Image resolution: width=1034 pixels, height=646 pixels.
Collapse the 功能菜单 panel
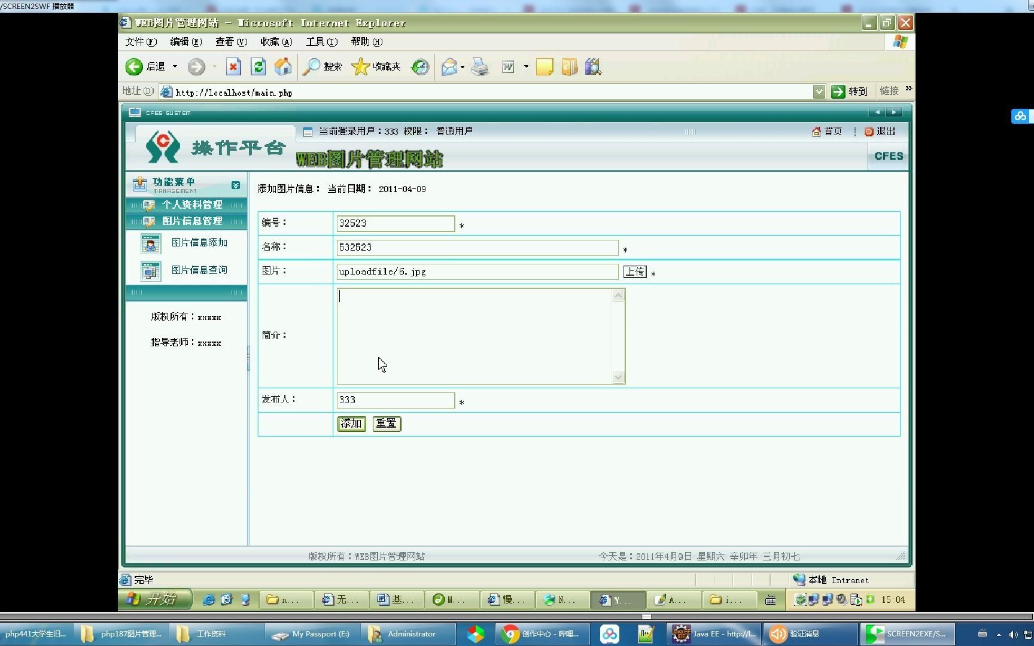(x=236, y=185)
